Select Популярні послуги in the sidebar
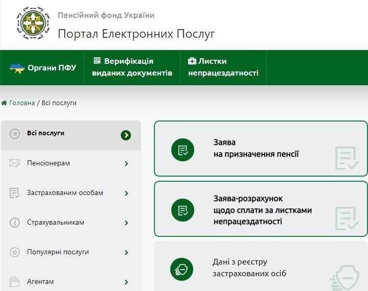Viewport: 368px width, 291px height. pyautogui.click(x=71, y=252)
